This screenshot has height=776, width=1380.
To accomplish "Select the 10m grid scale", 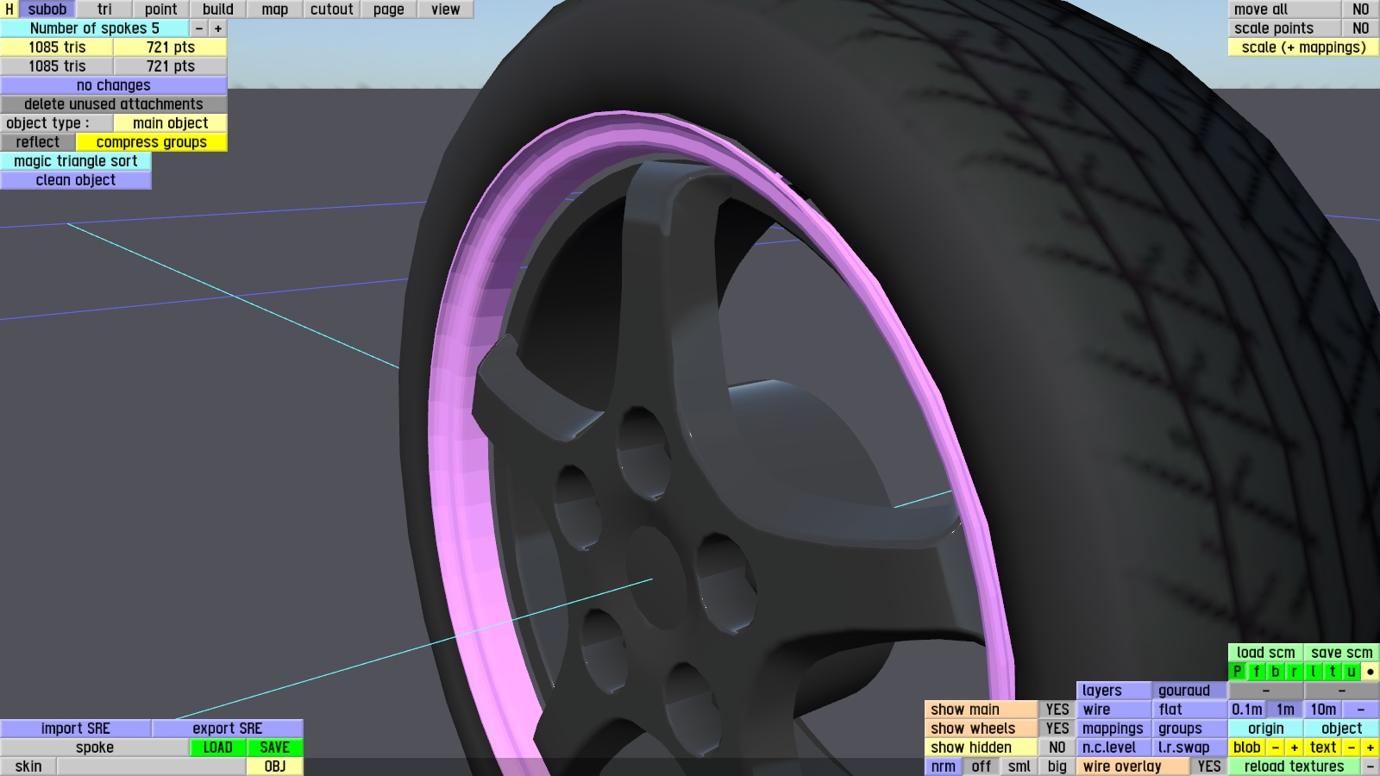I will coord(1323,710).
